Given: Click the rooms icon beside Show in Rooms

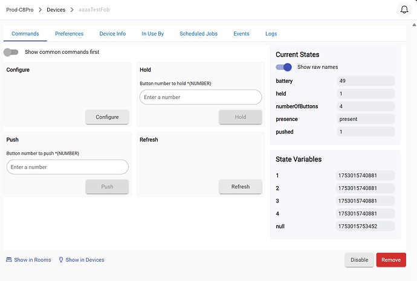Looking at the screenshot, I should (9, 260).
